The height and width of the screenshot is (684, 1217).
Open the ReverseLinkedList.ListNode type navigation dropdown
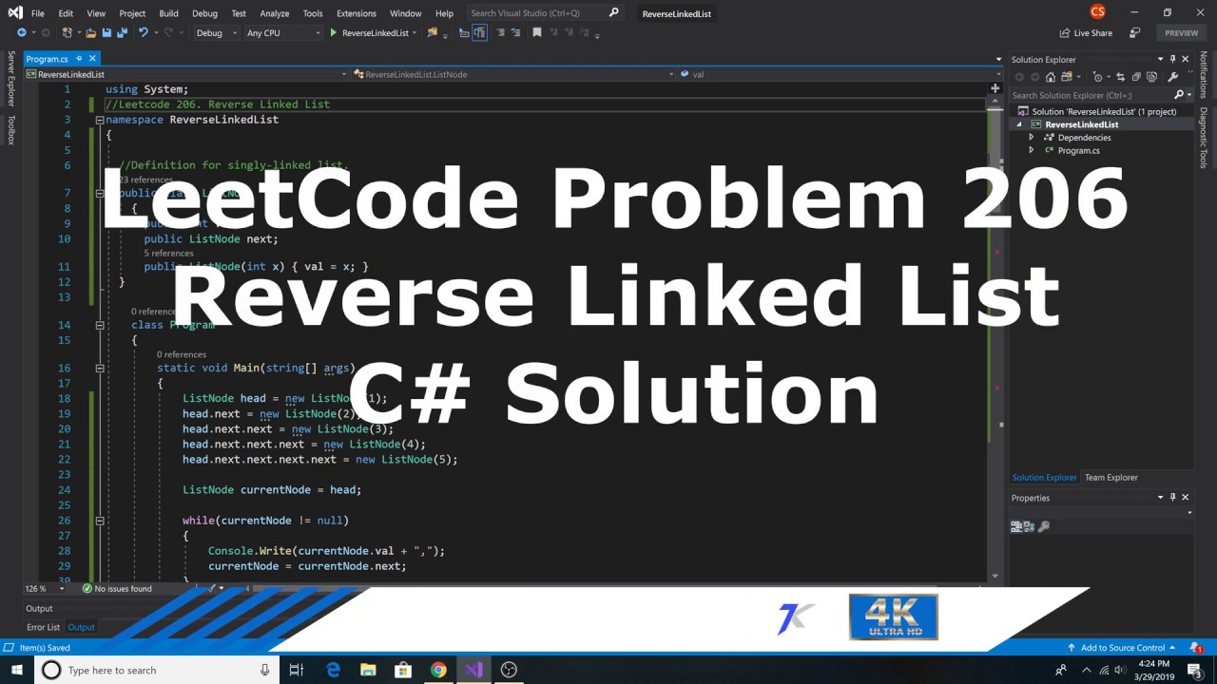[x=513, y=74]
